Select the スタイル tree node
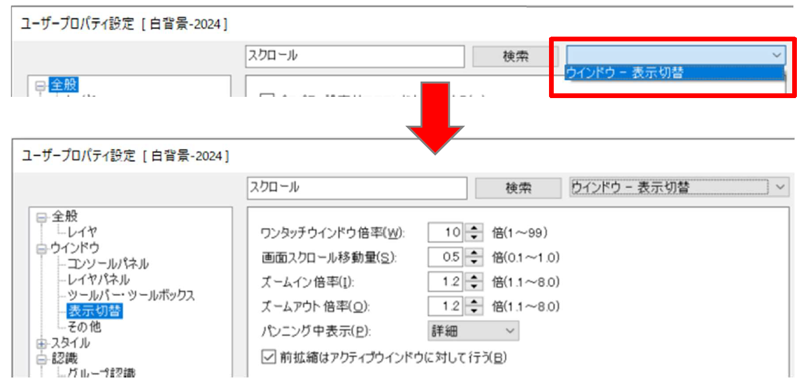804x384 pixels. [70, 343]
